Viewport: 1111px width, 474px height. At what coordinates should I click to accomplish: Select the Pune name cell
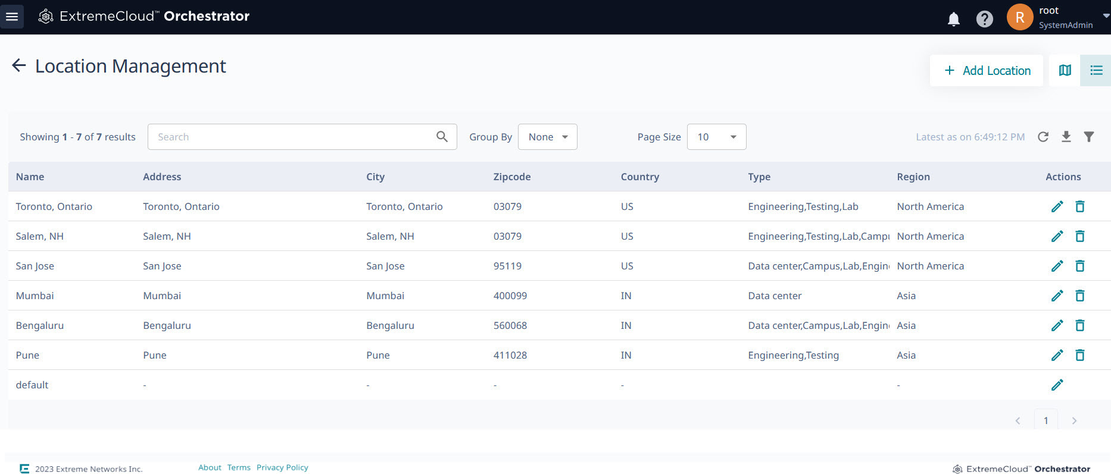pyautogui.click(x=27, y=355)
